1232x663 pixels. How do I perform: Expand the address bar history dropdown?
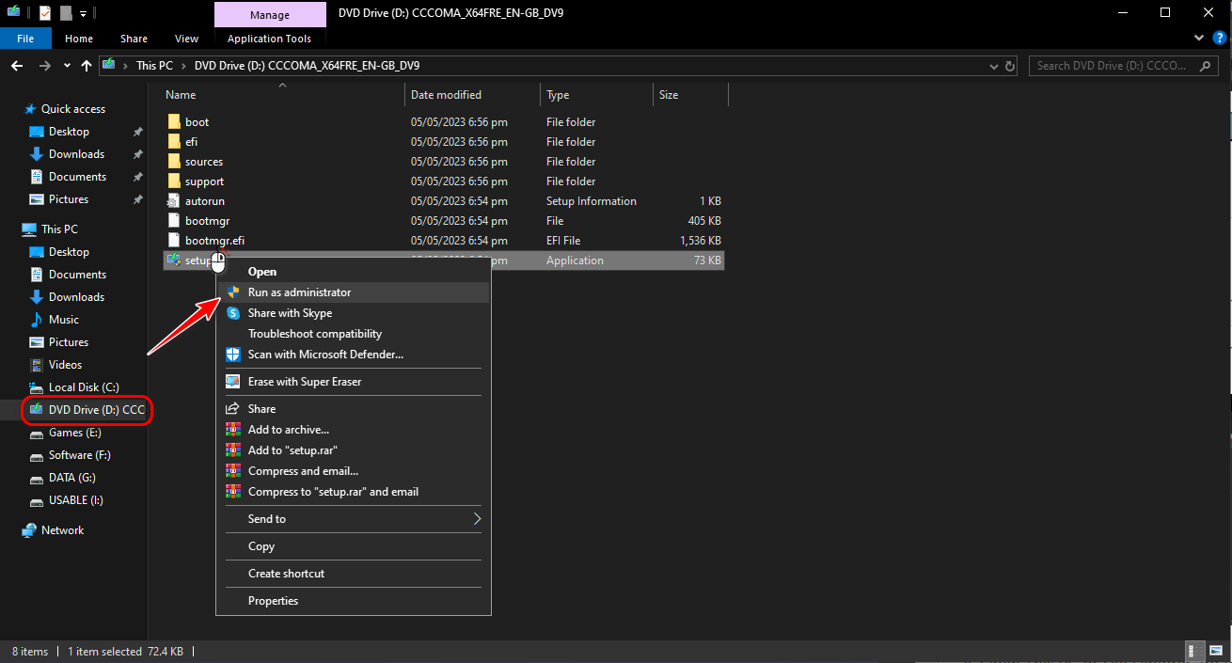(x=995, y=66)
